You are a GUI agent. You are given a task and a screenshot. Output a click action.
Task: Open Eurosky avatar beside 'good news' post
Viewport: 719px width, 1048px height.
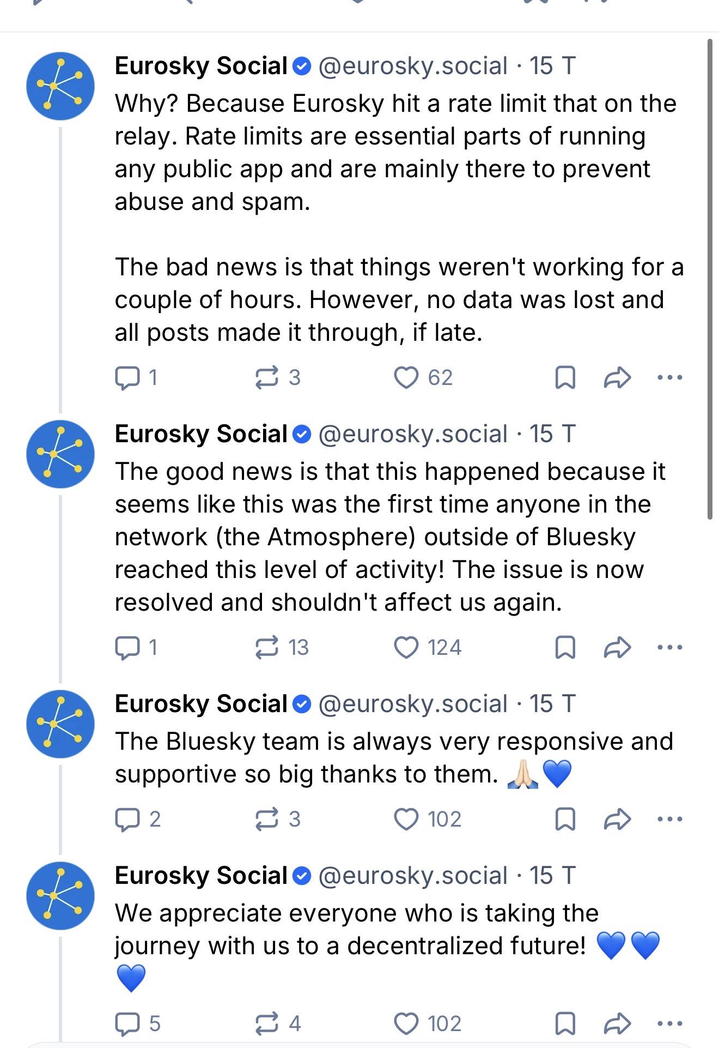pyautogui.click(x=60, y=454)
